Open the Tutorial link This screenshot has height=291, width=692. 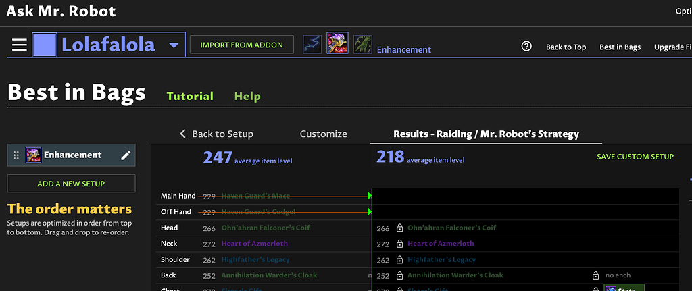190,96
